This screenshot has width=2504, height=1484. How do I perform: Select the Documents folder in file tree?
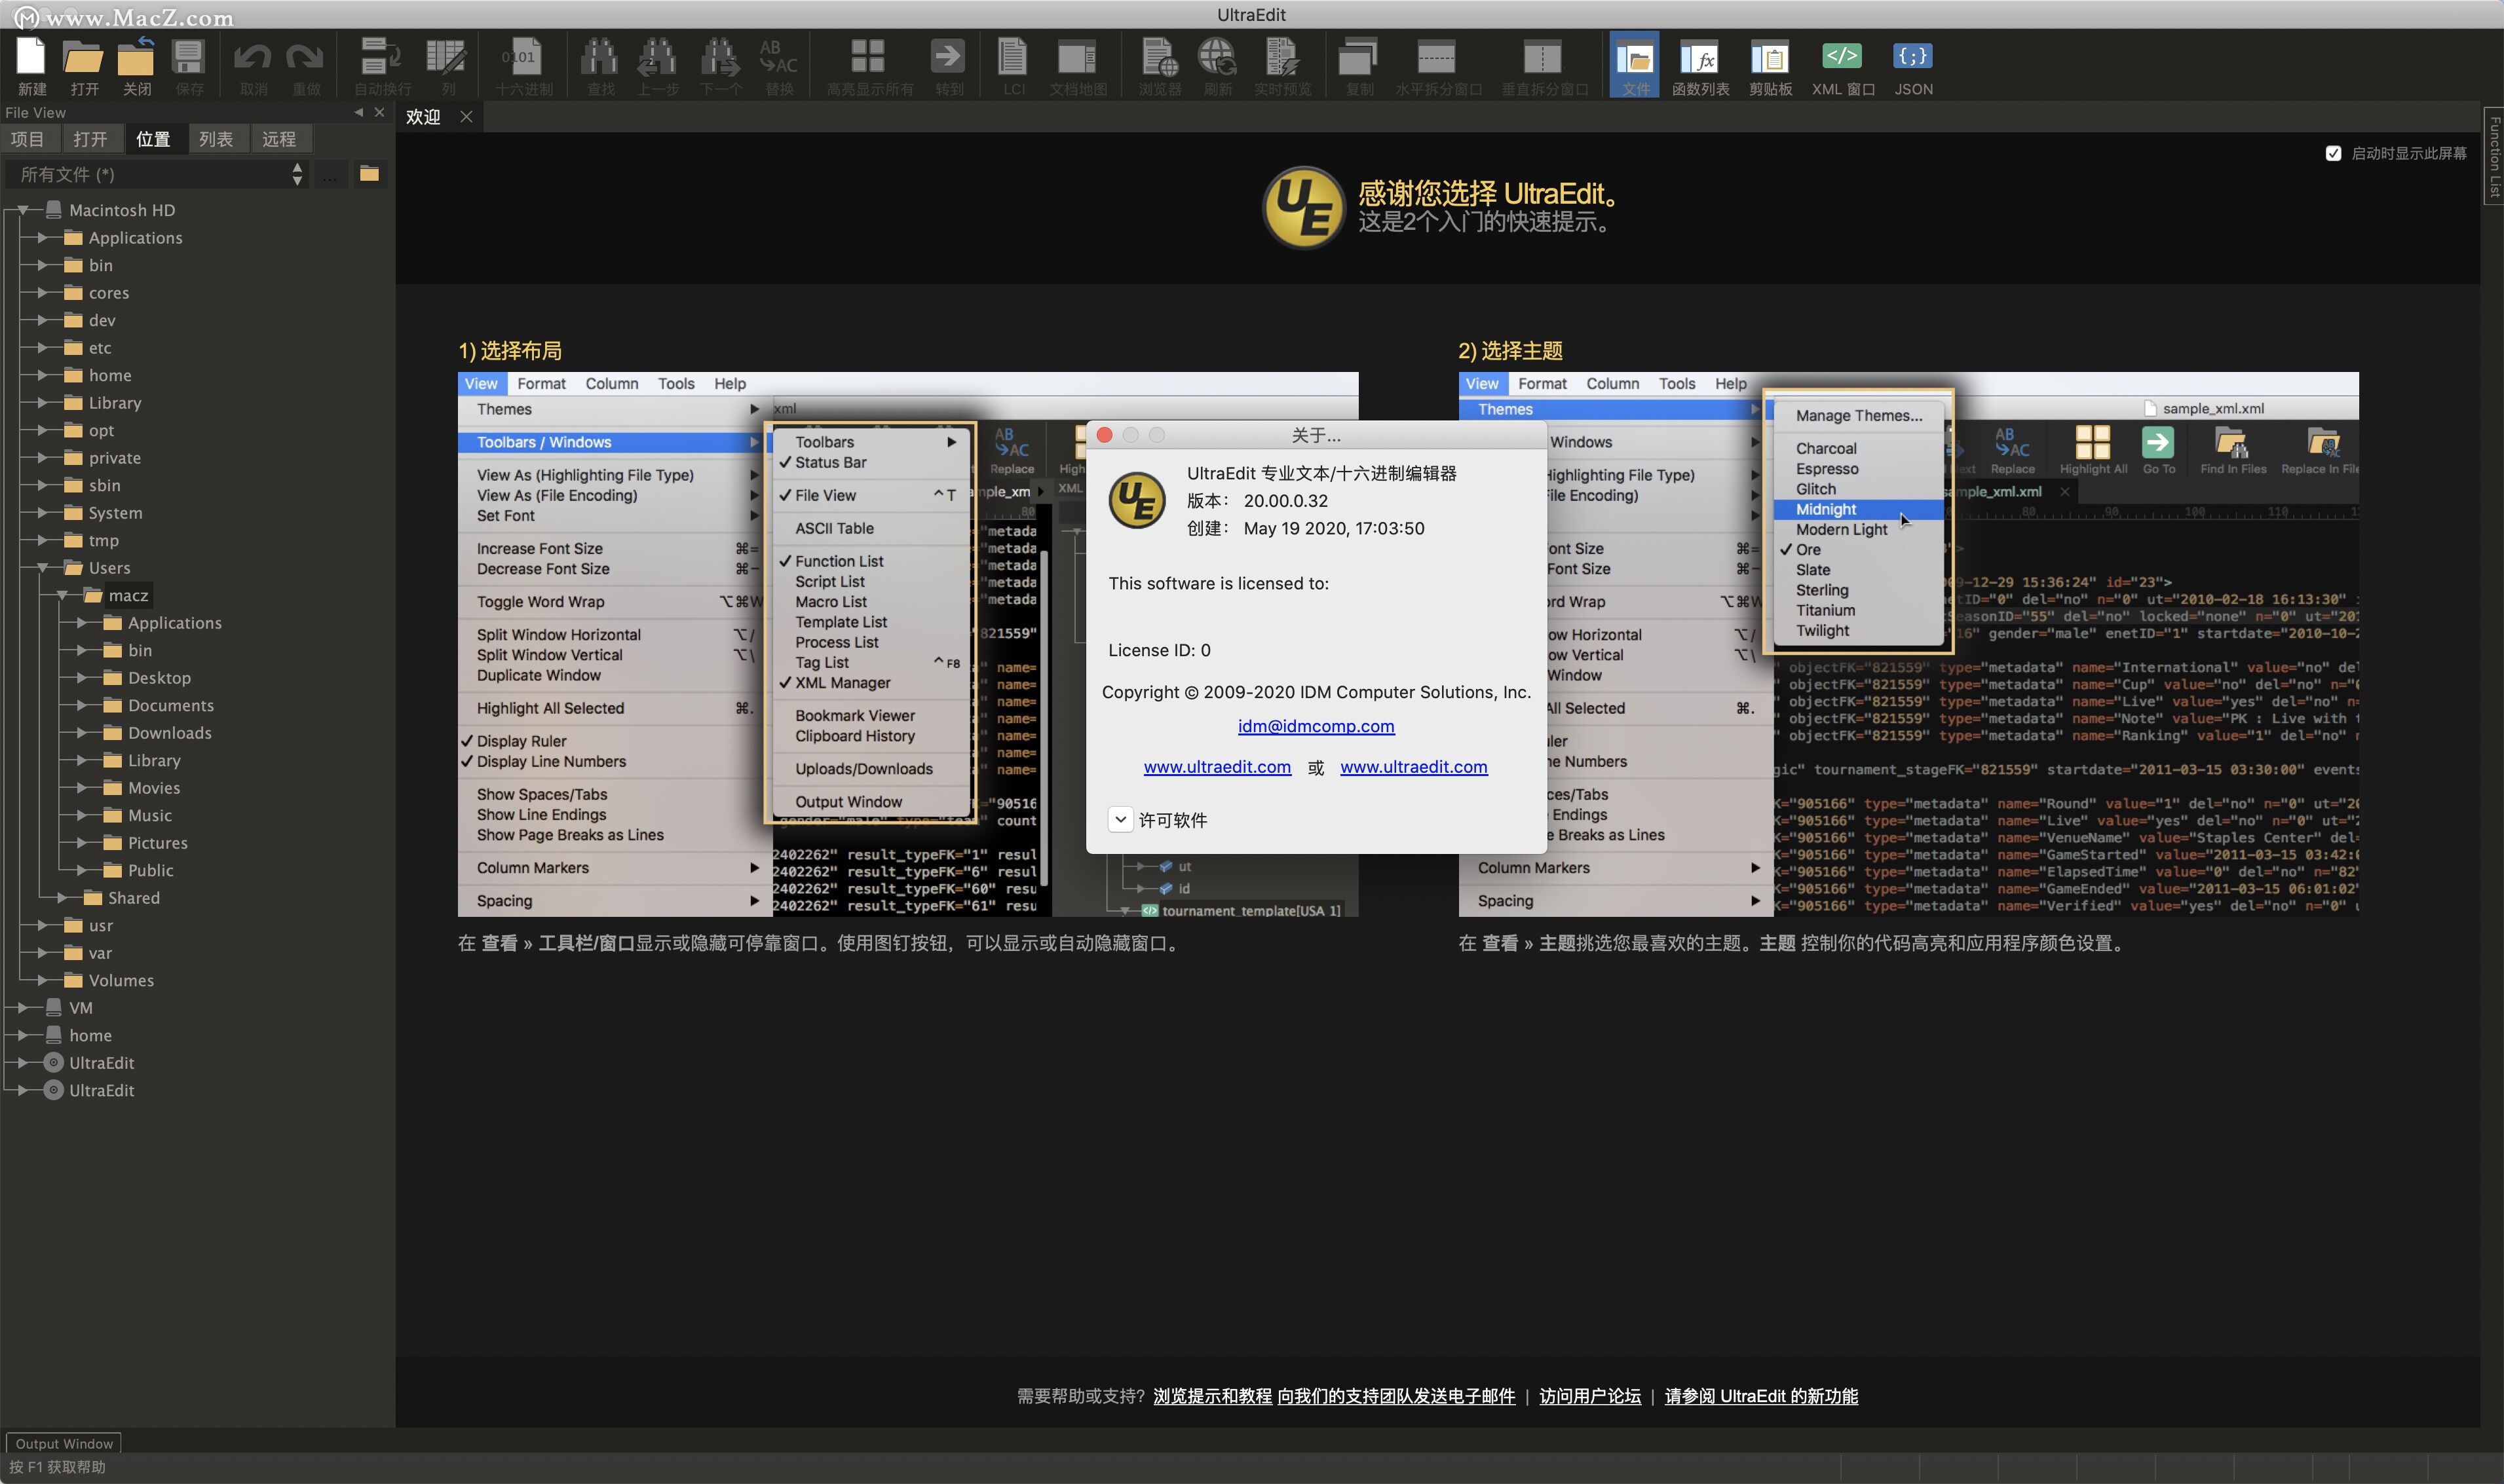[171, 705]
